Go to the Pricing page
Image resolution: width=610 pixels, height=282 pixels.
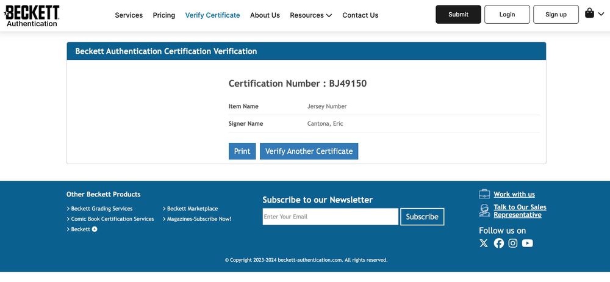163,15
